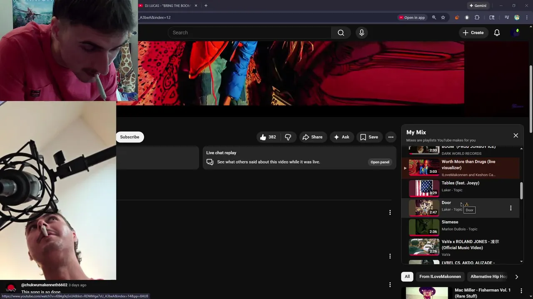
Task: Open options menu for chukwumakenneth6602 comment
Action: (x=390, y=285)
